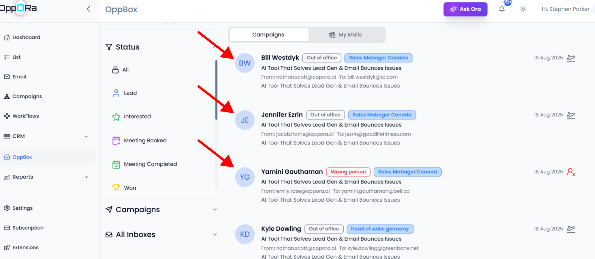This screenshot has height=259, width=595.
Task: Select the Won status filter
Action: (130, 188)
